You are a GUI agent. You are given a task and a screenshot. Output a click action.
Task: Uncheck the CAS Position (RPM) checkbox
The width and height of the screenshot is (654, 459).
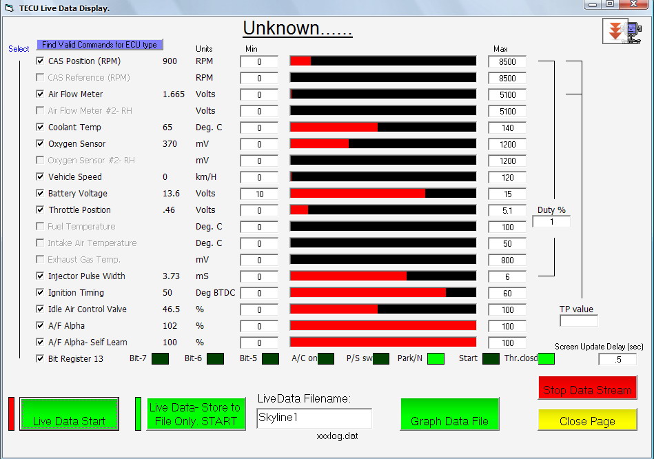click(x=40, y=61)
